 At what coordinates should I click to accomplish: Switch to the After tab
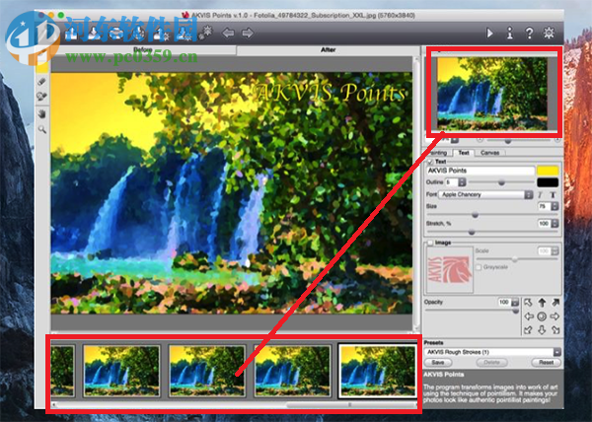[x=328, y=49]
